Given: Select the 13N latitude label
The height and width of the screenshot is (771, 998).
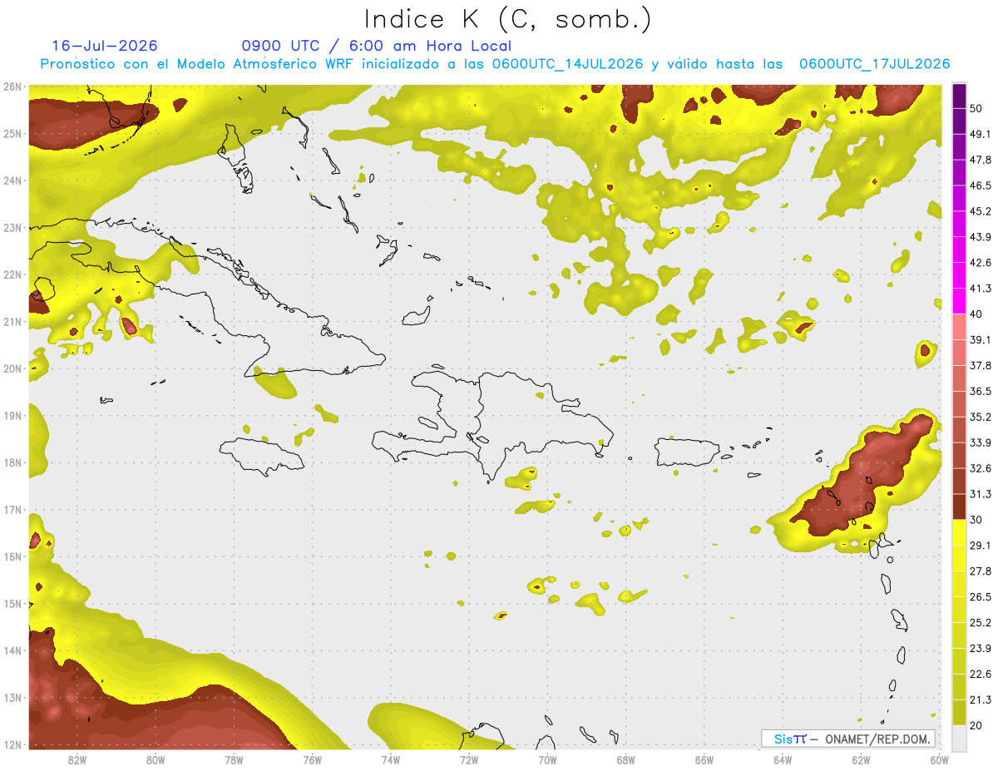Looking at the screenshot, I should [x=12, y=697].
